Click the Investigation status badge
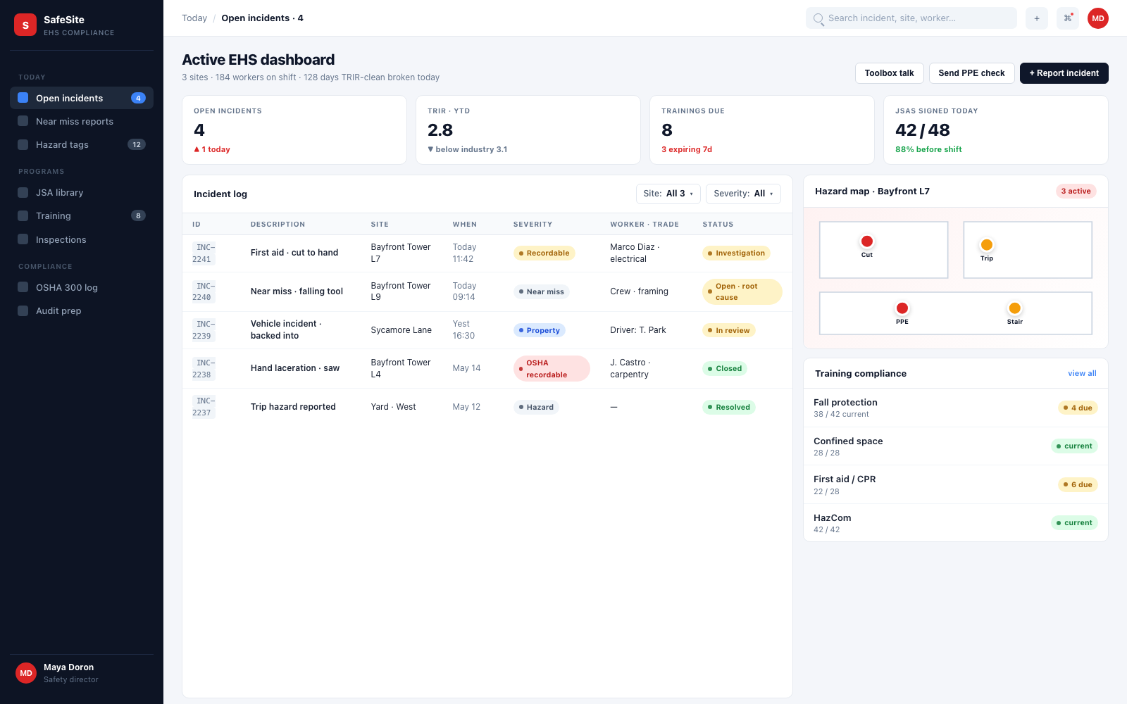 click(736, 253)
